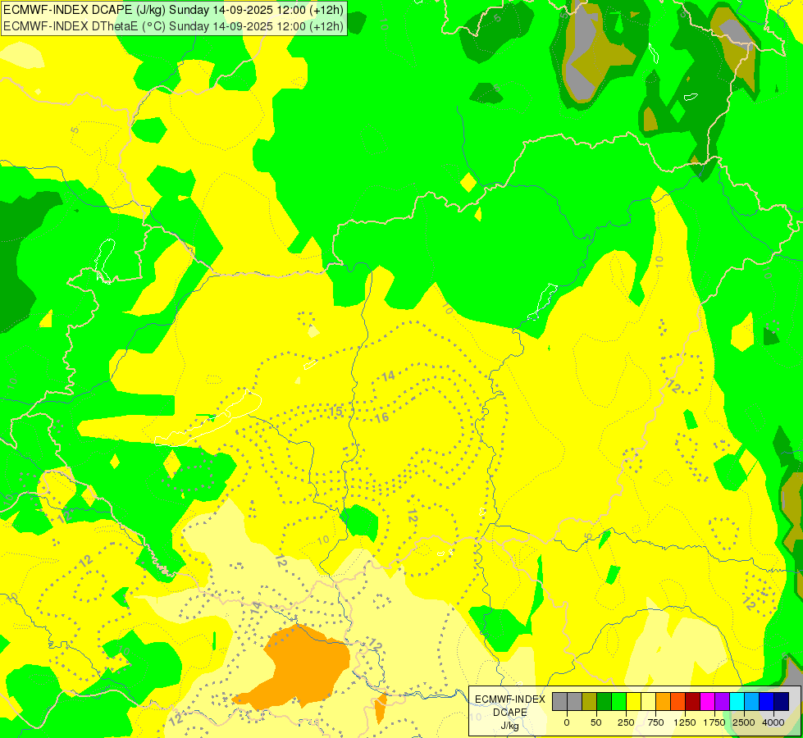This screenshot has width=803, height=738.
Task: Click the legend tick value 250
Action: point(626,722)
